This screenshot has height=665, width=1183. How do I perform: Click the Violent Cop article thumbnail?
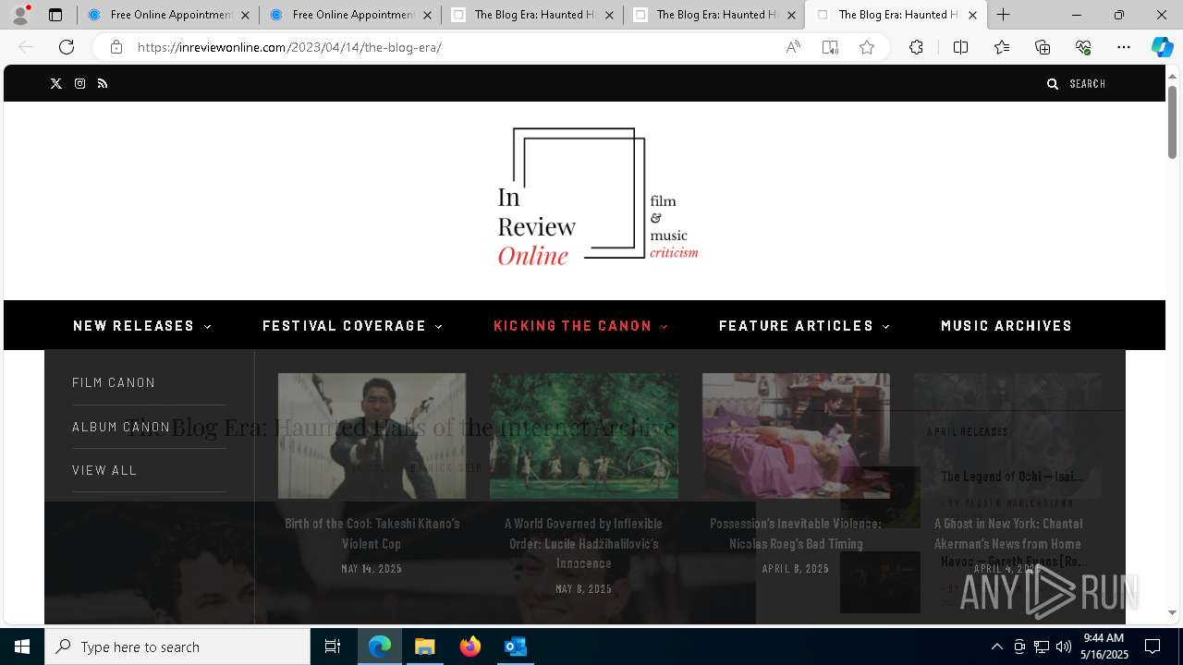pos(372,436)
